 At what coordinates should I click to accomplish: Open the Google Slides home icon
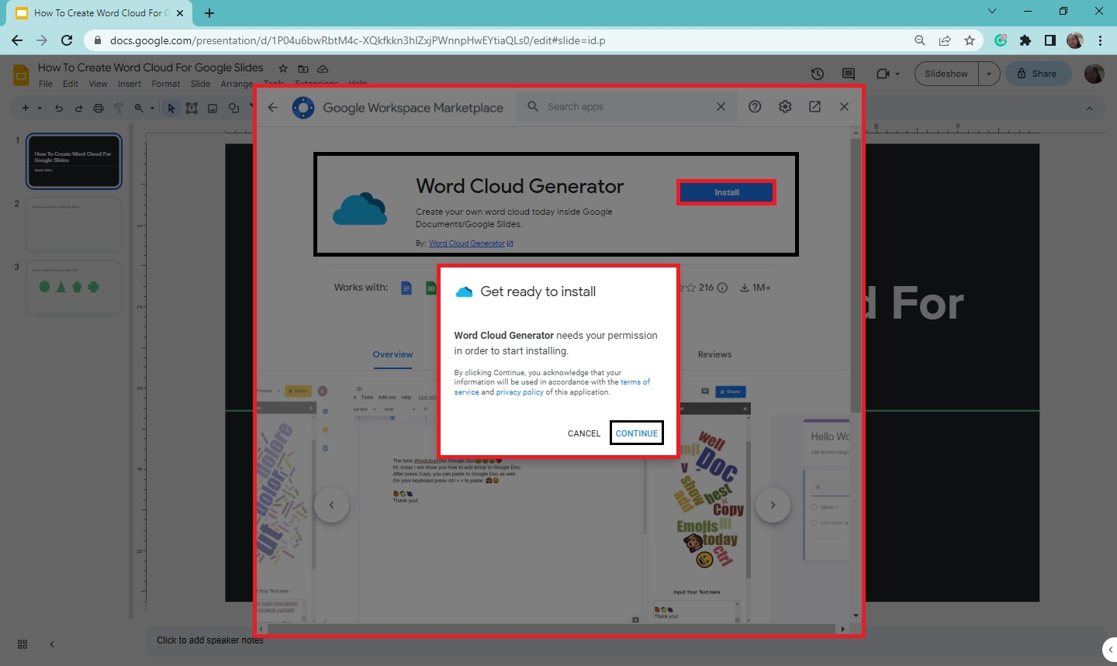coord(21,75)
